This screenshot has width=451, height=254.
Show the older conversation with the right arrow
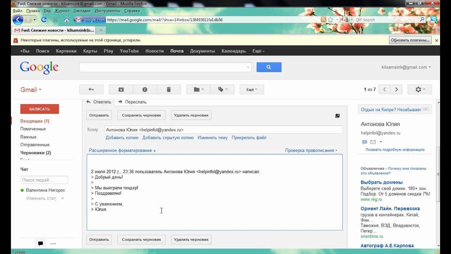(x=396, y=90)
